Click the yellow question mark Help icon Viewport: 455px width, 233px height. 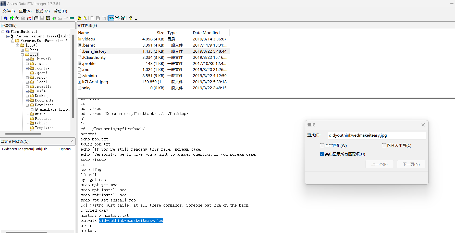[x=131, y=18]
